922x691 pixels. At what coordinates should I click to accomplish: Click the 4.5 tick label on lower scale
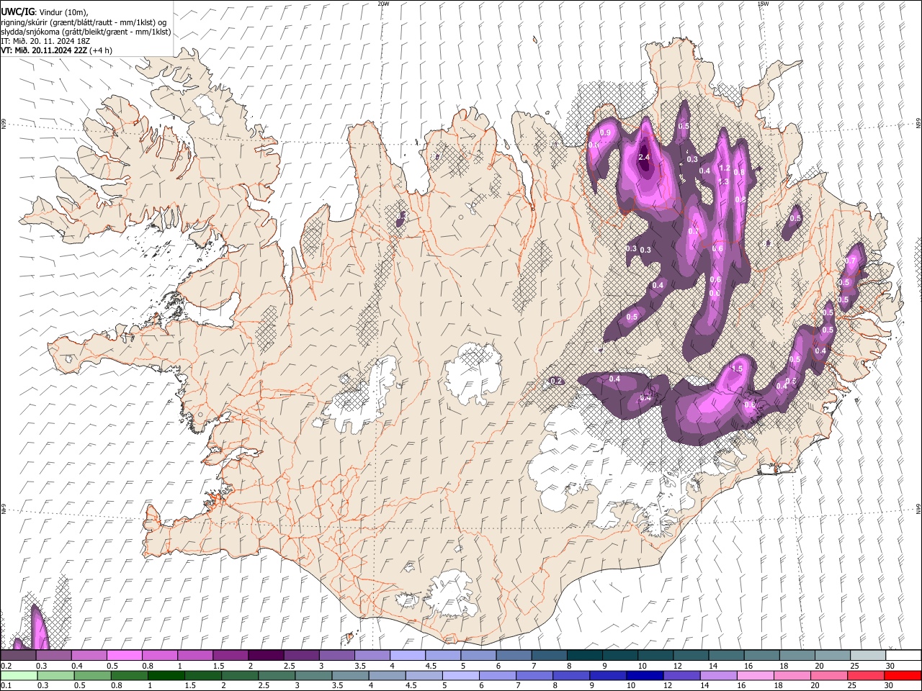(411, 686)
